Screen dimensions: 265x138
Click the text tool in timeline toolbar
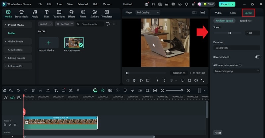click(55, 90)
